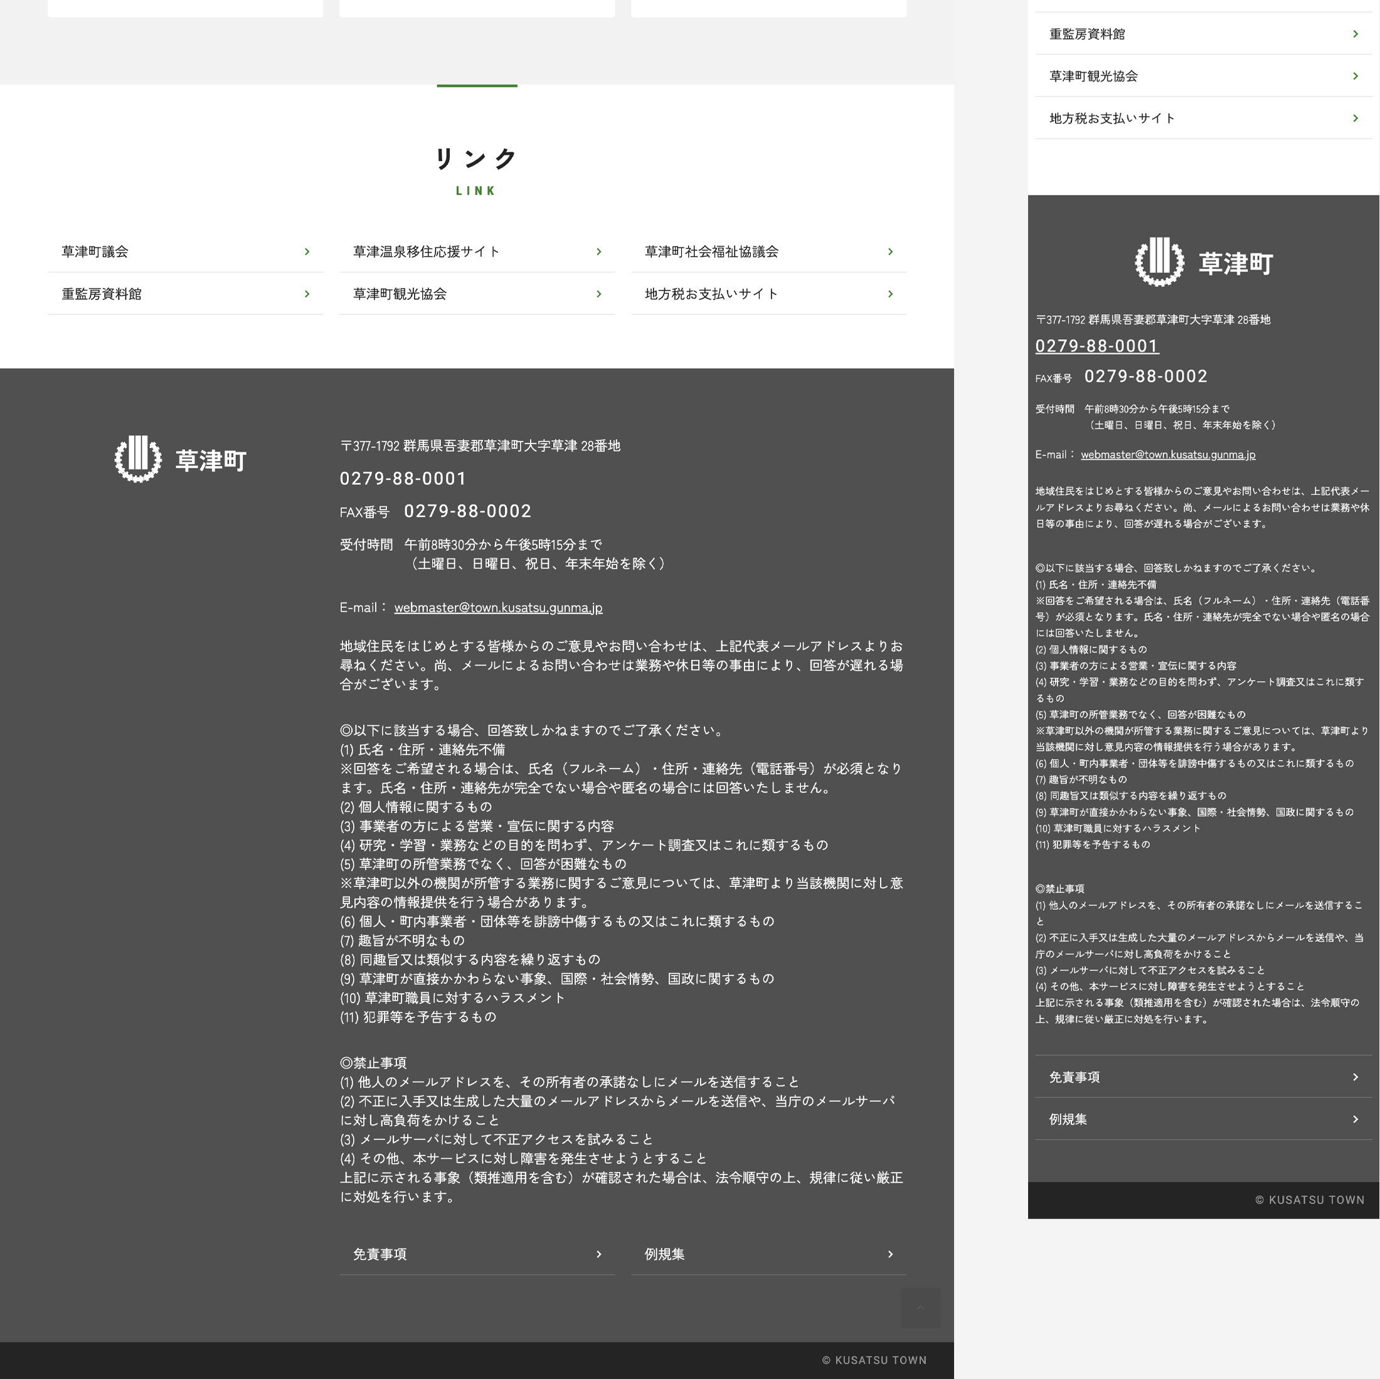Click the scroll-to-top arrow button

920,1307
